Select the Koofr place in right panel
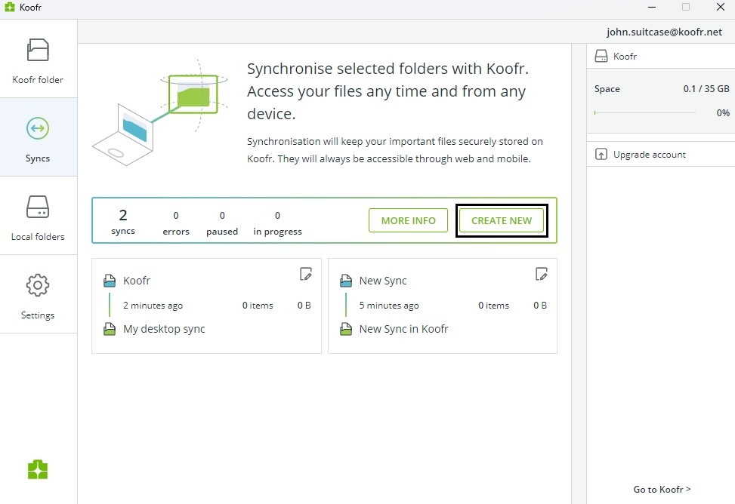The image size is (735, 504). 660,56
